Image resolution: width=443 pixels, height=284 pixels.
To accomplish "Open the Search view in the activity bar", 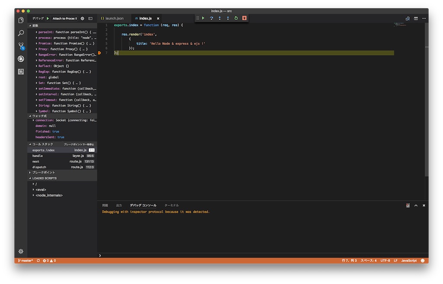I will coord(20,32).
